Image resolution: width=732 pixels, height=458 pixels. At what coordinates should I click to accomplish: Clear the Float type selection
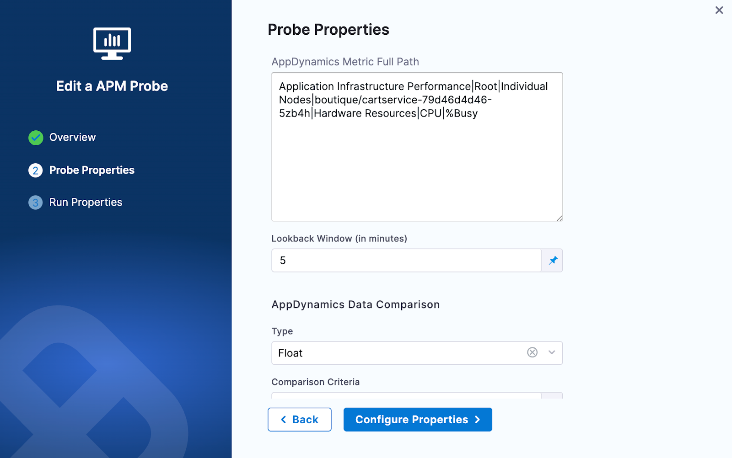pyautogui.click(x=532, y=352)
